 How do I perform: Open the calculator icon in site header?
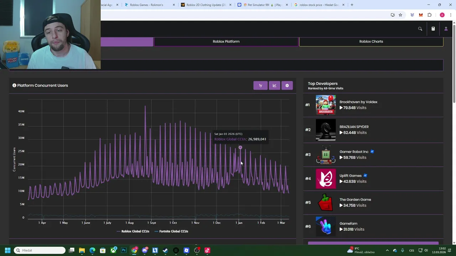(433, 29)
